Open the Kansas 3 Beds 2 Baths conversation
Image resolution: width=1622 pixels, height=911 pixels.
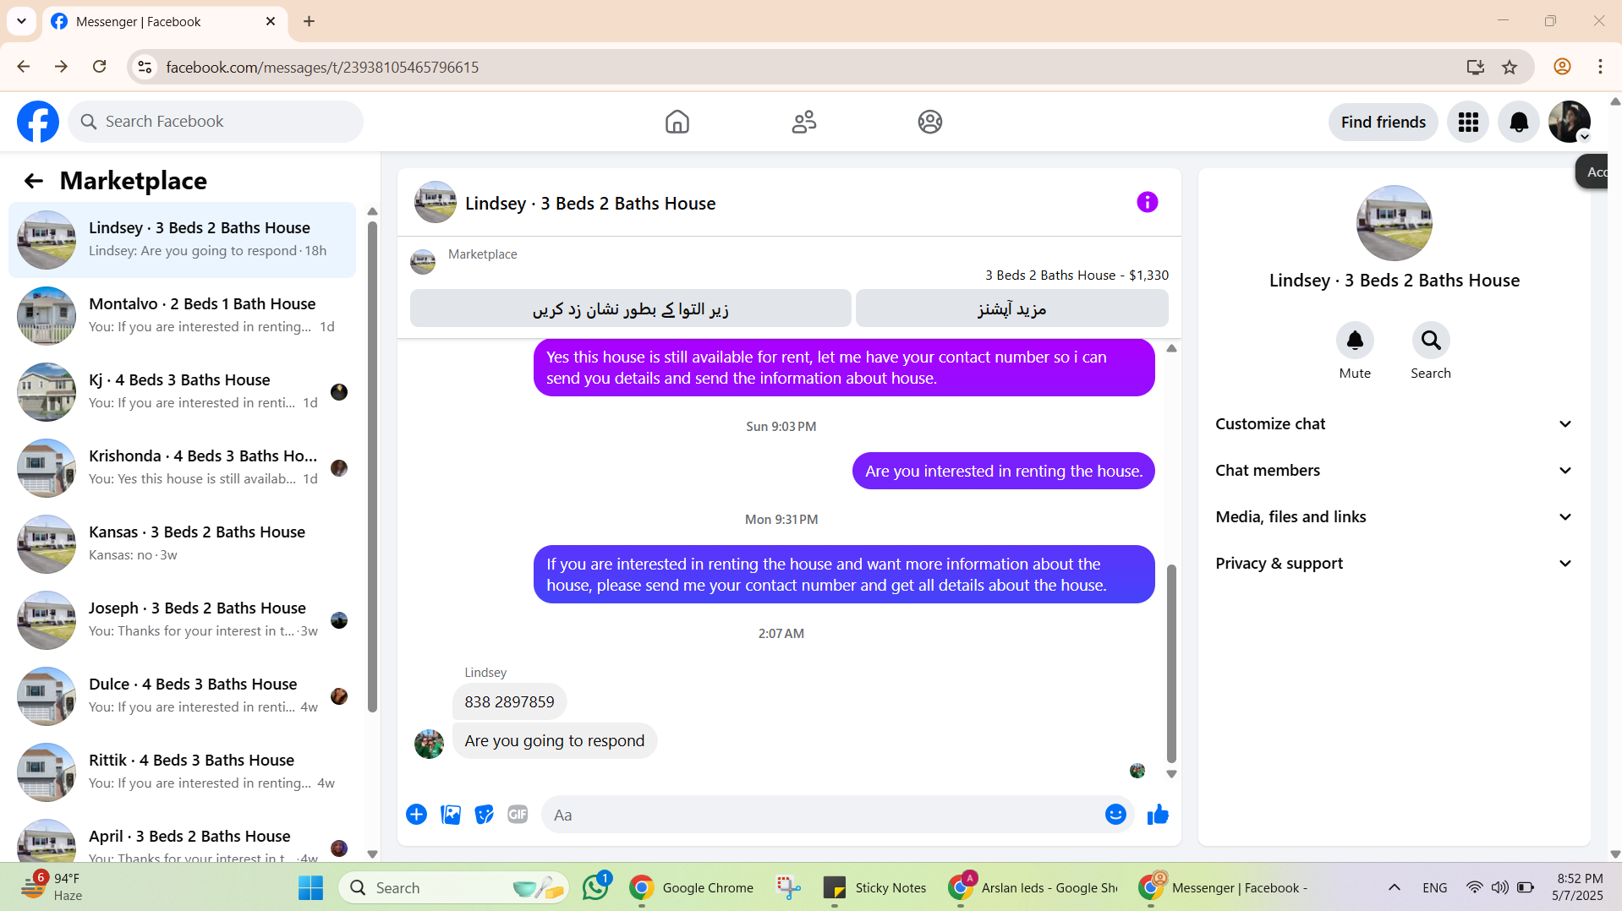click(x=182, y=543)
